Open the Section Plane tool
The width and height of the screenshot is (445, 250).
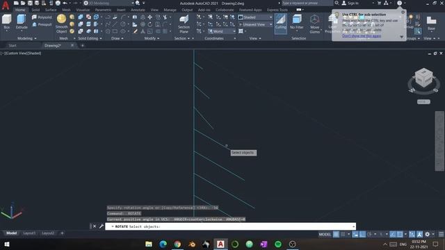tap(184, 24)
